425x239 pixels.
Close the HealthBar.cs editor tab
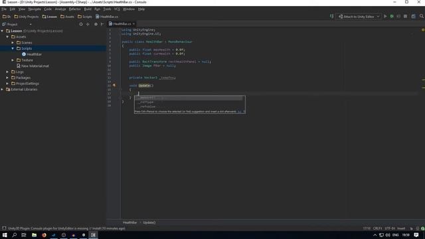[x=133, y=24]
